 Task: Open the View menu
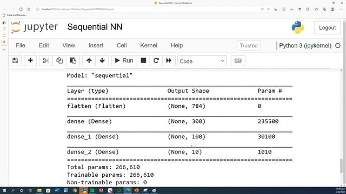[69, 45]
